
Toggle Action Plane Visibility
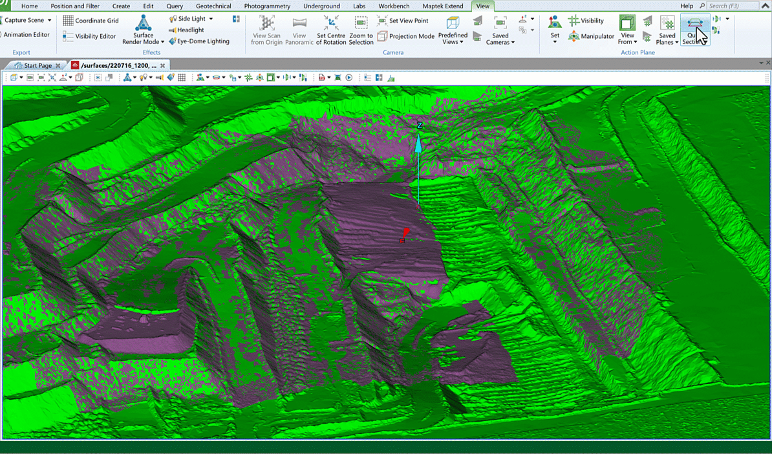point(586,21)
